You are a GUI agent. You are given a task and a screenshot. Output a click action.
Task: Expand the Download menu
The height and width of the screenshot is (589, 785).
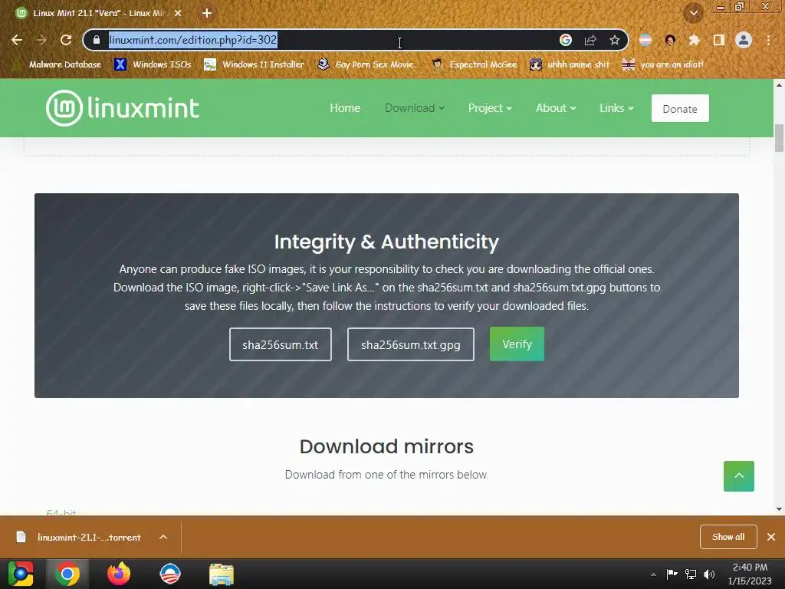point(415,108)
